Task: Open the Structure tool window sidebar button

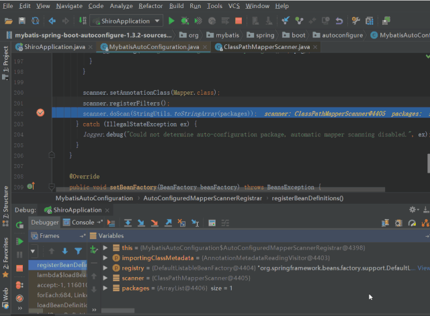Action: [5, 206]
